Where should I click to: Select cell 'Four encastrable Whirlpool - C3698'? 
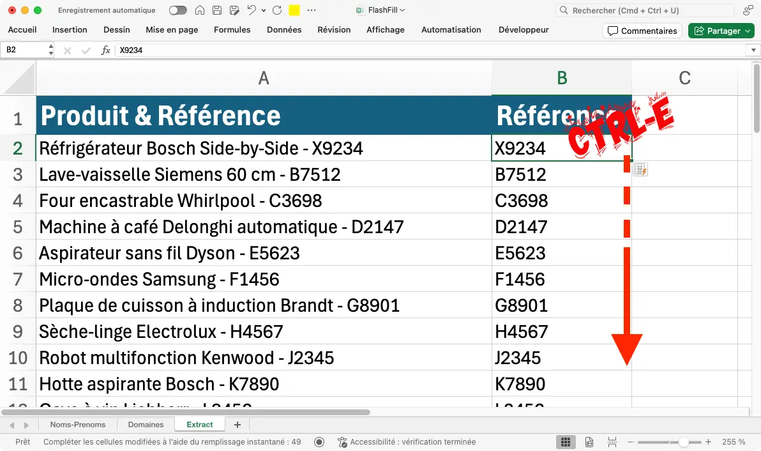point(264,201)
